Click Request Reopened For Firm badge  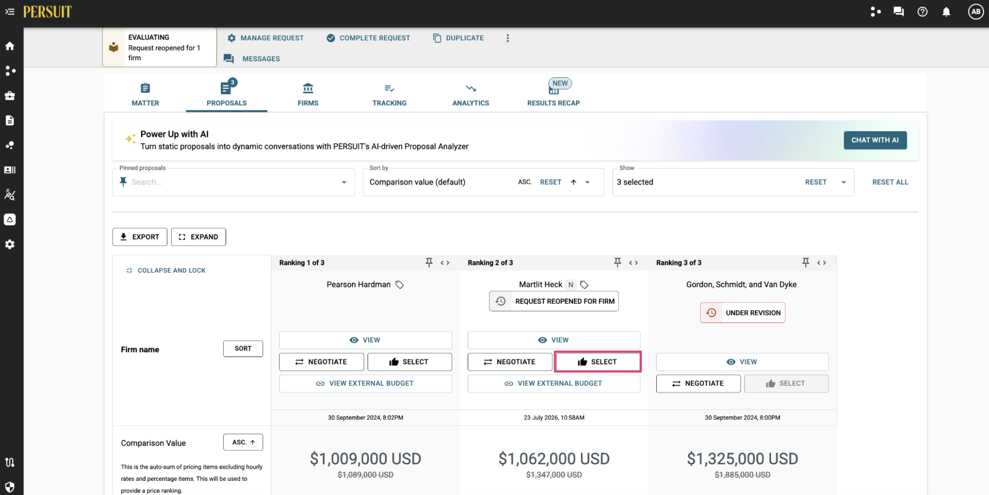[554, 301]
